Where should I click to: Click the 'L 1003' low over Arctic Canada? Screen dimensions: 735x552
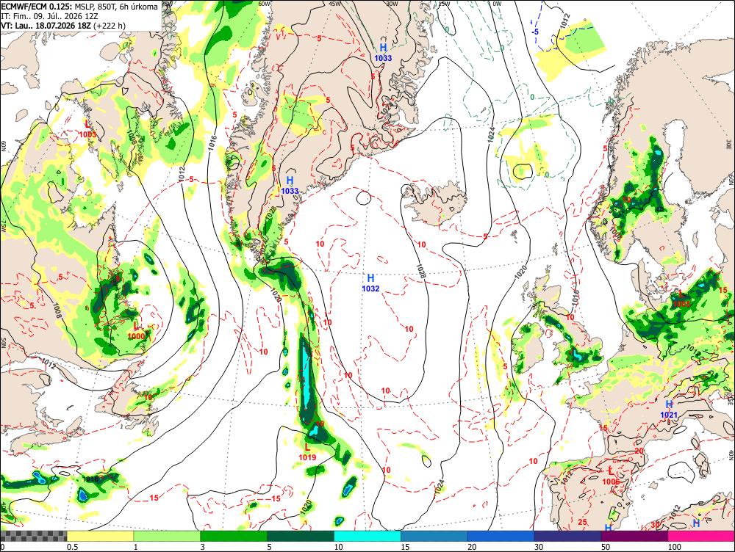87,128
